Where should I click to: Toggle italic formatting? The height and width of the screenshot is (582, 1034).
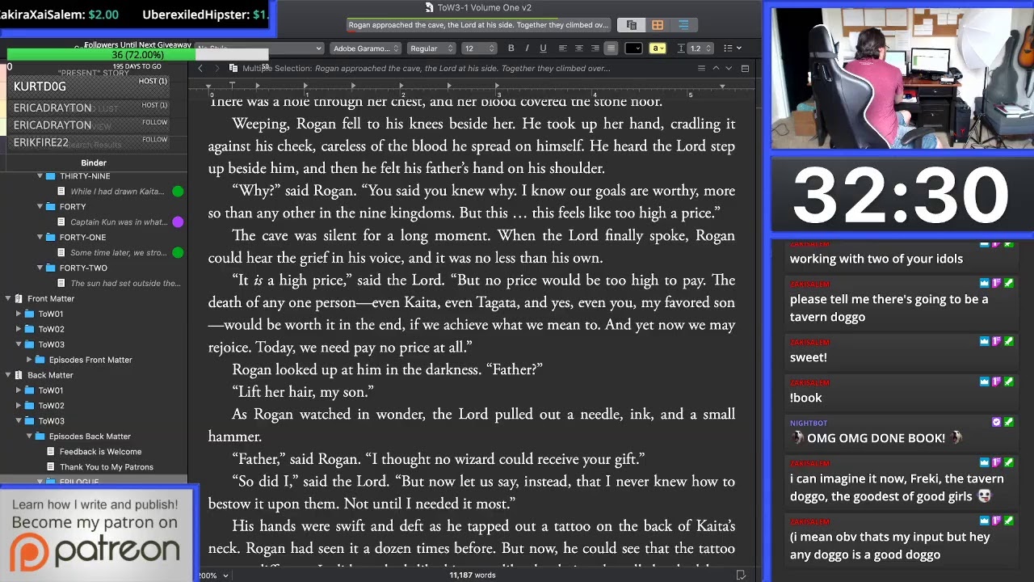pos(528,48)
